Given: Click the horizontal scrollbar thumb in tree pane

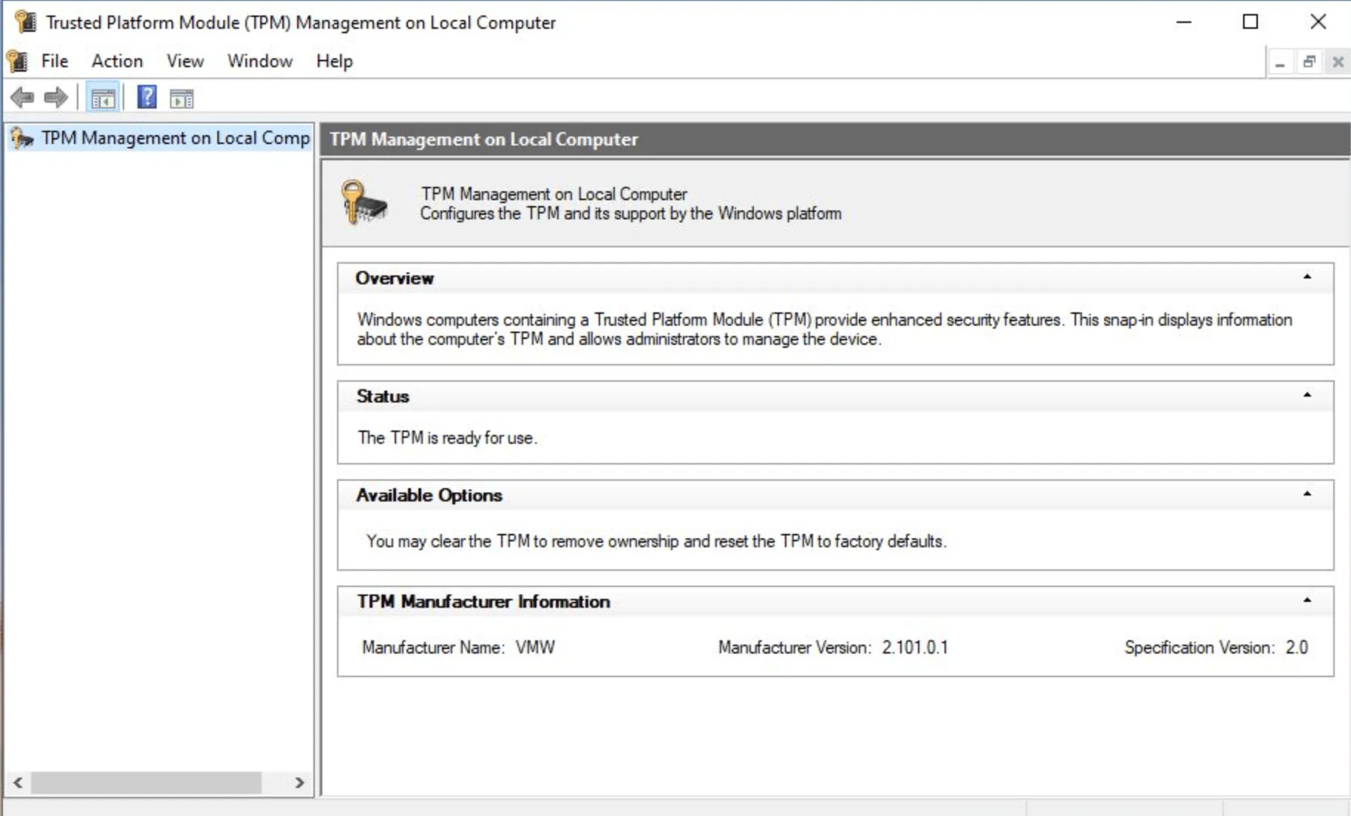Looking at the screenshot, I should pos(146,782).
